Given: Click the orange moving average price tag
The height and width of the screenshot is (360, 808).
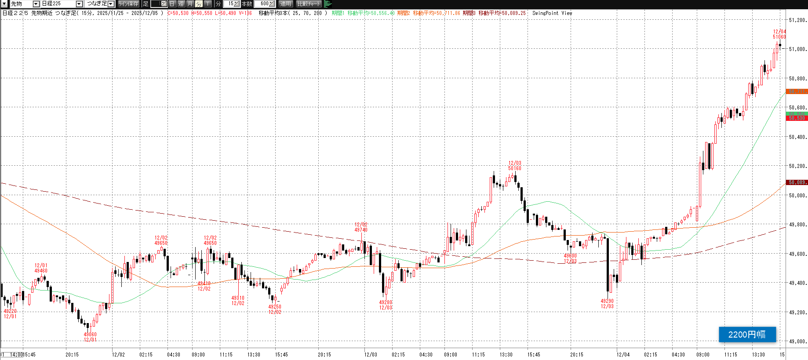Looking at the screenshot, I should point(796,91).
